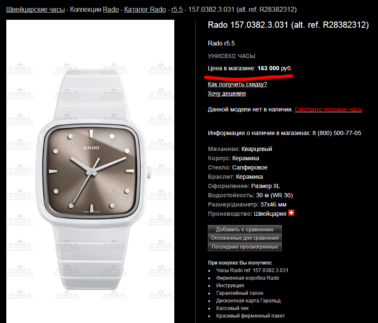Click the Swiss flag icon next to Швейцария
The image size is (378, 323).
(x=291, y=213)
